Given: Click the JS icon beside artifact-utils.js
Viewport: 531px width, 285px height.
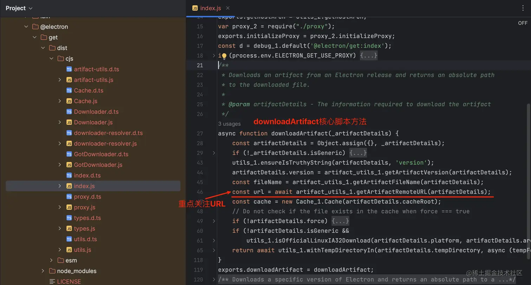Looking at the screenshot, I should pyautogui.click(x=70, y=80).
